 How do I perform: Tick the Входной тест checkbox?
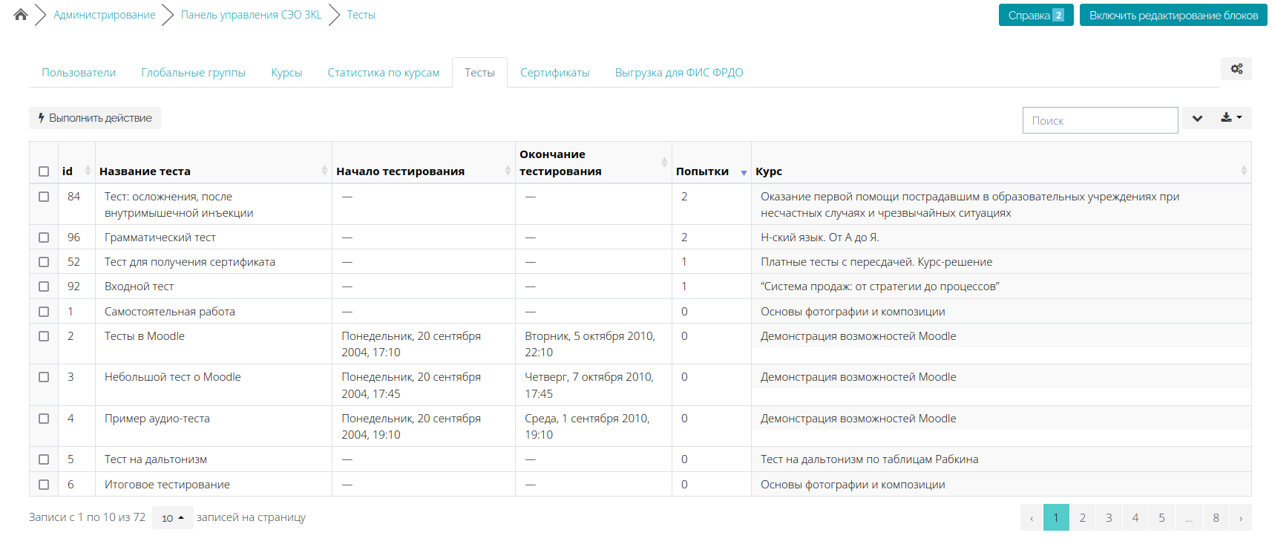click(44, 286)
